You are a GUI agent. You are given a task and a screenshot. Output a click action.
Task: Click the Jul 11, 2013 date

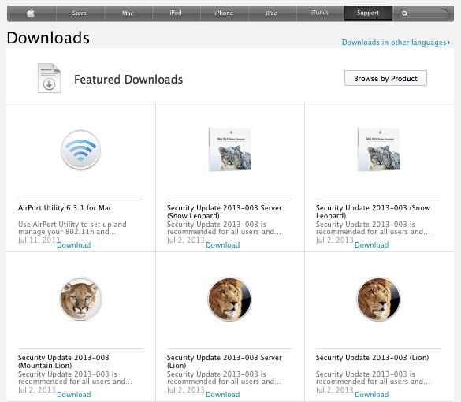click(x=39, y=240)
